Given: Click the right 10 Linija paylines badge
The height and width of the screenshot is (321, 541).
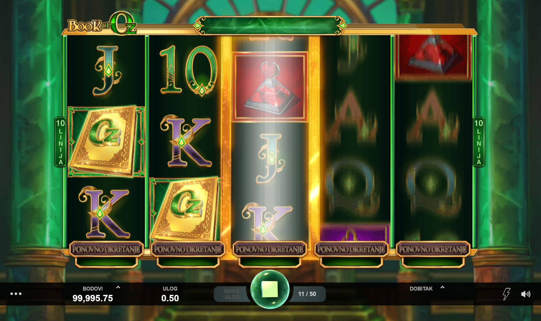Looking at the screenshot, I should pyautogui.click(x=479, y=142).
